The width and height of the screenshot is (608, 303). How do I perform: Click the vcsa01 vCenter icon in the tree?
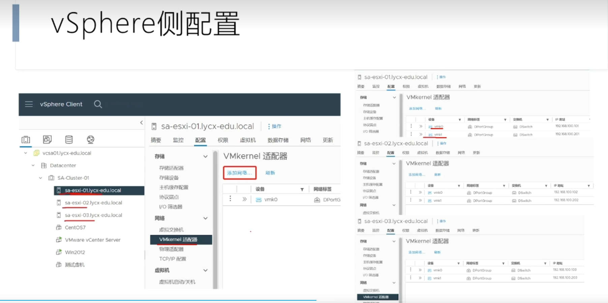tap(36, 153)
